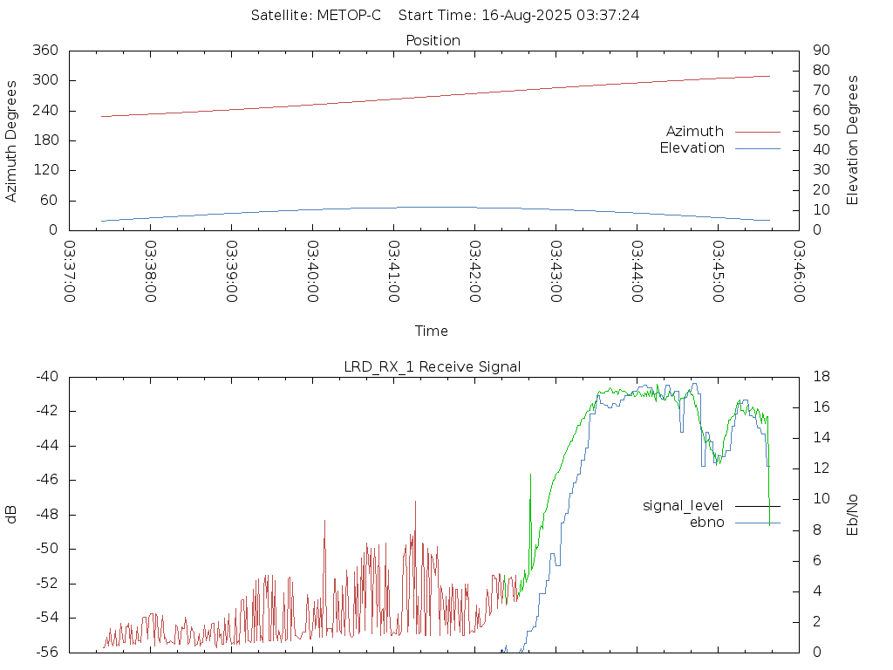Click the 03:38:00 time label
This screenshot has width=893, height=670.
click(x=150, y=271)
